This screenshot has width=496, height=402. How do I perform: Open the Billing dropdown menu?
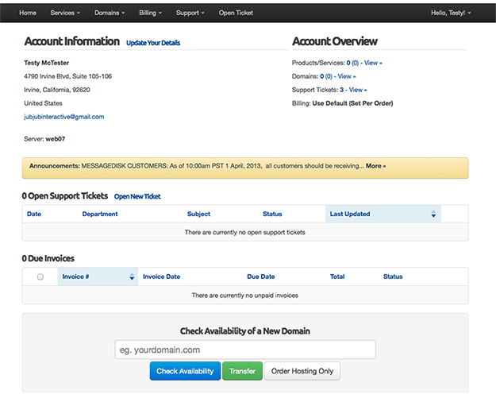click(150, 13)
